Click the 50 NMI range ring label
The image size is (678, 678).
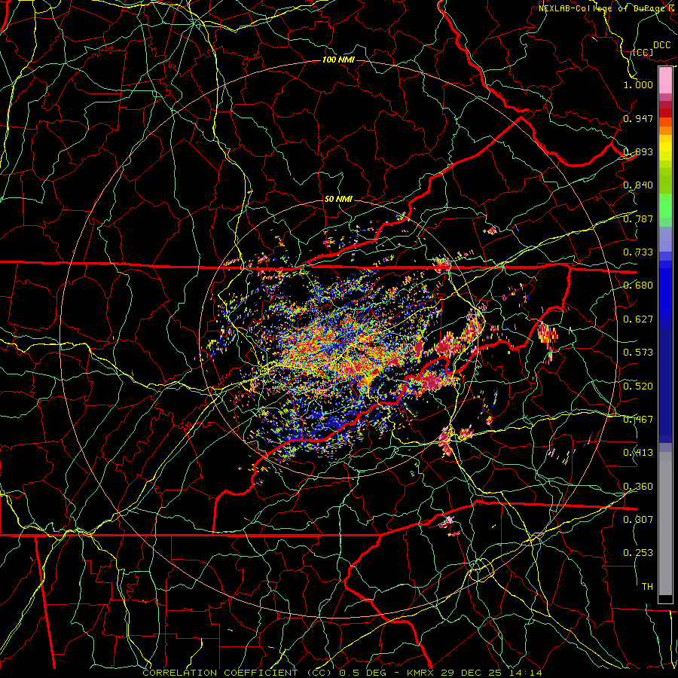(x=338, y=200)
